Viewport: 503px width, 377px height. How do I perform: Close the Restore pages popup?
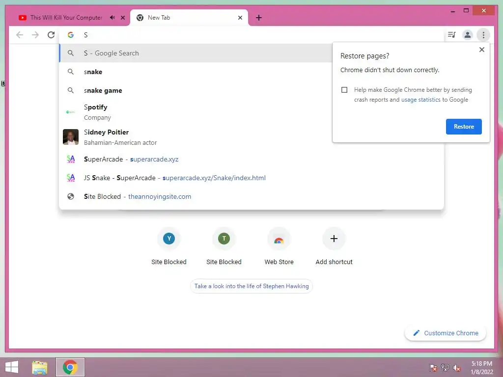(x=481, y=50)
